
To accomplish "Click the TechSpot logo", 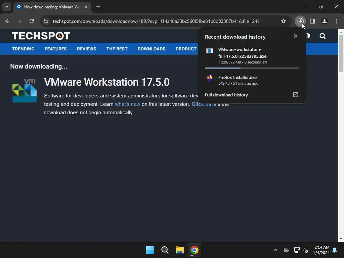I will click(x=41, y=36).
